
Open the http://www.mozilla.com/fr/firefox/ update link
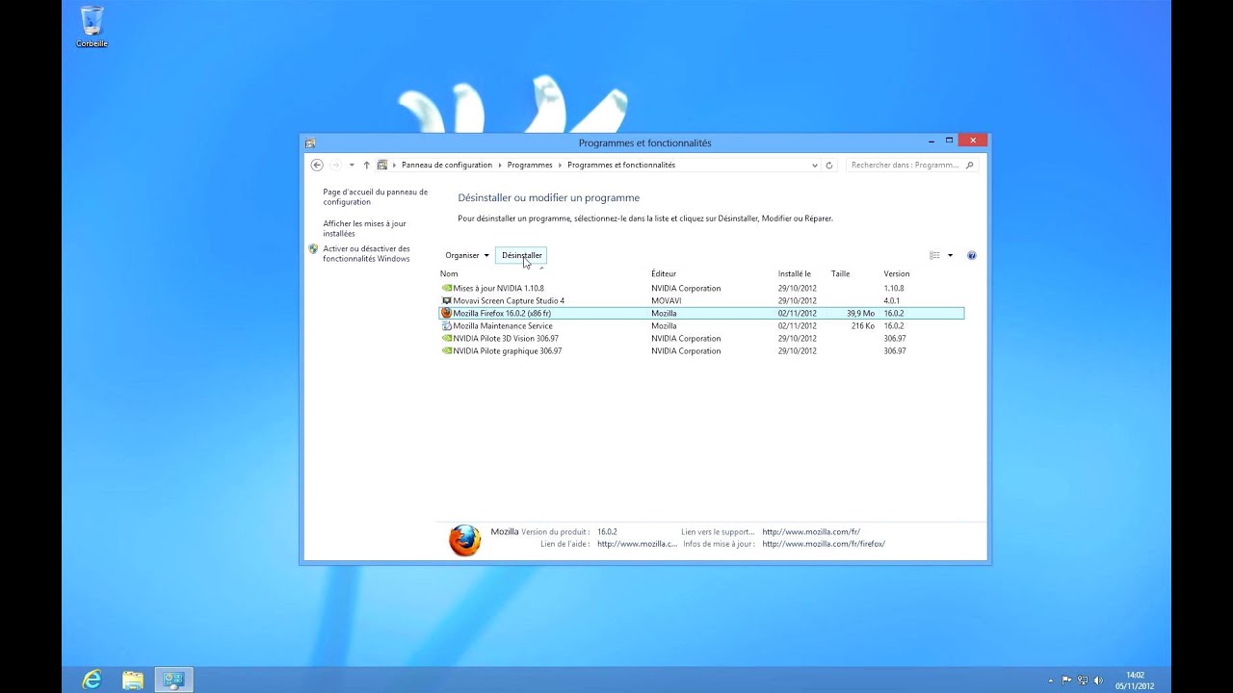pos(824,544)
